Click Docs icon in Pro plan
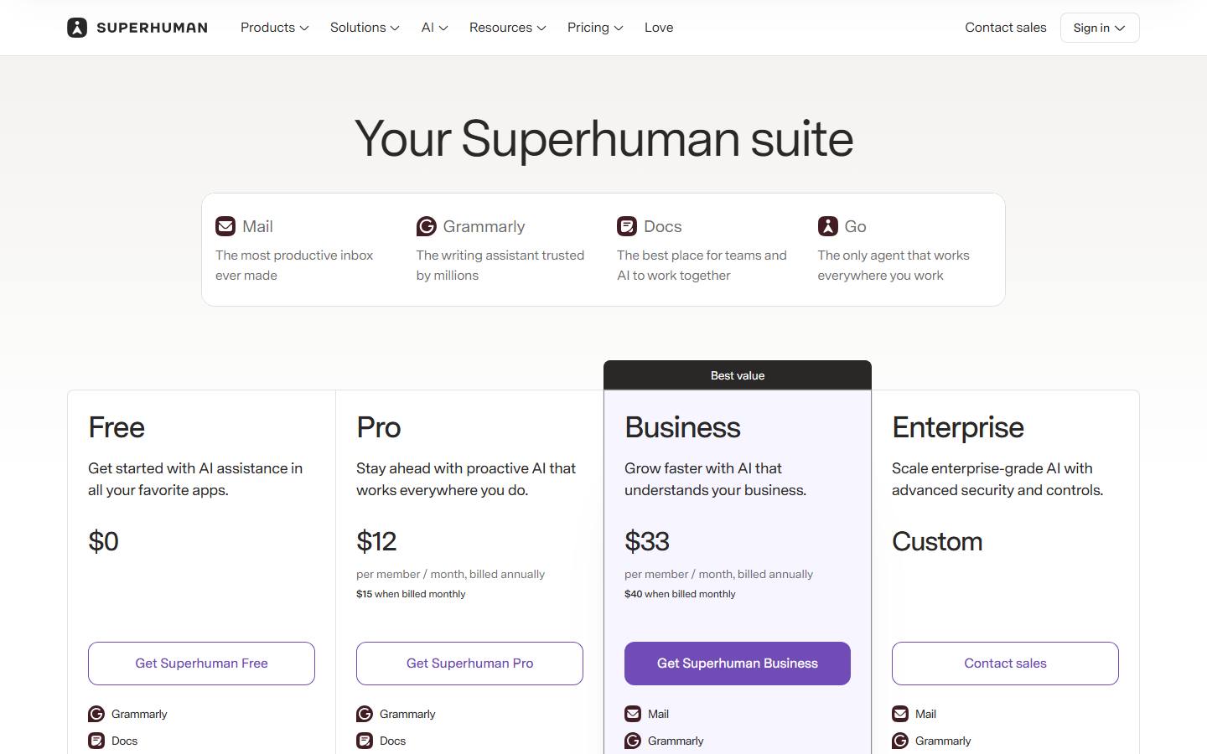Screen dimensions: 1207x754 pyautogui.click(x=365, y=741)
